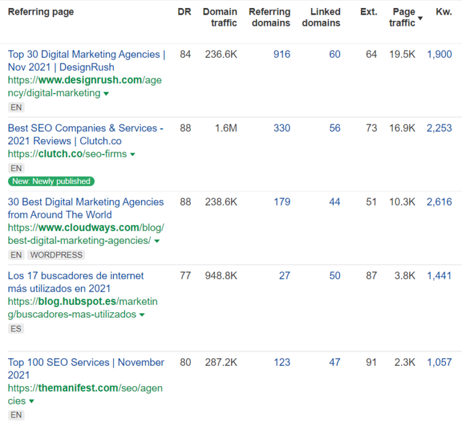Click EN tag in the cloudways row
This screenshot has width=462, height=423.
click(x=16, y=255)
